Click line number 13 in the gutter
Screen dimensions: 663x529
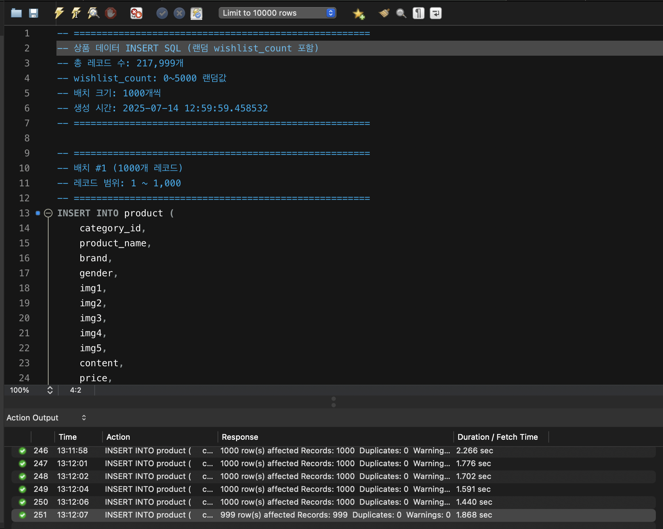click(24, 213)
